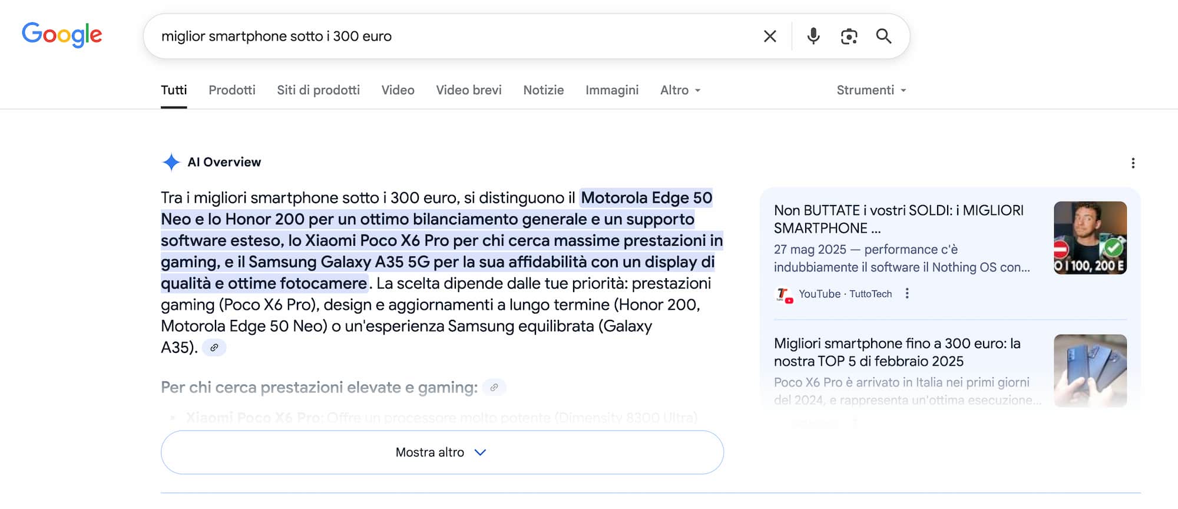Switch to the Immagini tab
The height and width of the screenshot is (509, 1178).
click(x=612, y=90)
